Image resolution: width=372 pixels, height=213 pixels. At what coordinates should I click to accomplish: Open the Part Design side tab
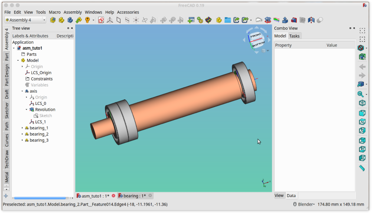(x=7, y=75)
